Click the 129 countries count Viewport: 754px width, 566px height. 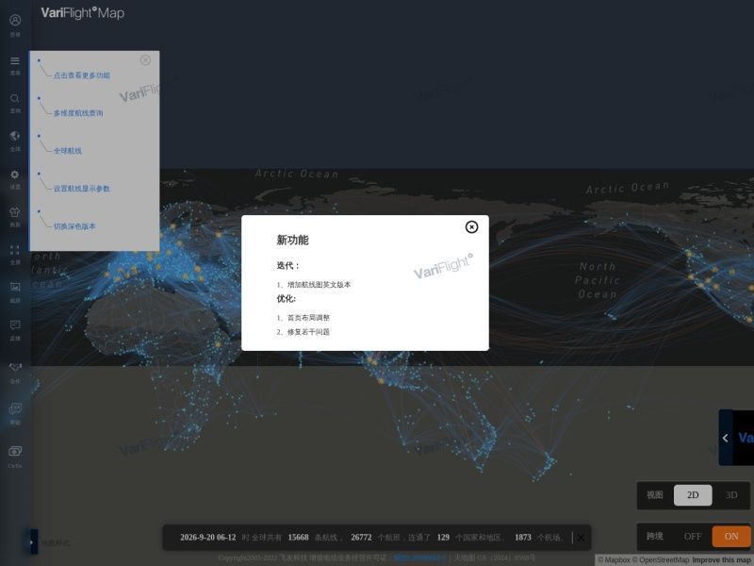tap(443, 538)
